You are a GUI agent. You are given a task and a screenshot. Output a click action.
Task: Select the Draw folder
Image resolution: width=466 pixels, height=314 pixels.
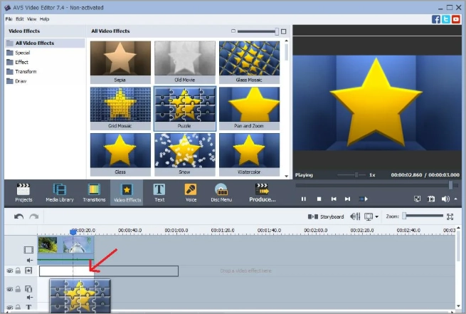[16, 81]
